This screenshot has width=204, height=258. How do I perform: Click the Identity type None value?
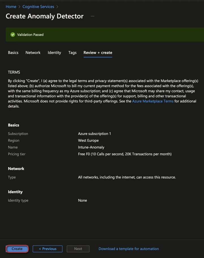pyautogui.click(x=82, y=200)
